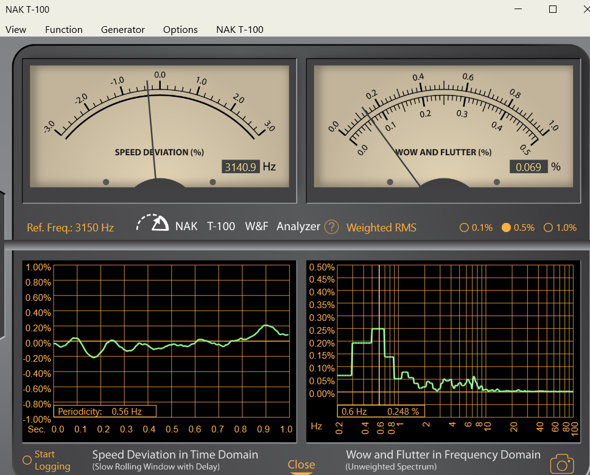Click the Slow Rolling Window with Delay subtitle
The image size is (590, 475).
(x=156, y=466)
